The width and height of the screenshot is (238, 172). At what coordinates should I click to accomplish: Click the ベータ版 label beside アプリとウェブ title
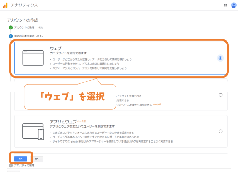point(82,121)
